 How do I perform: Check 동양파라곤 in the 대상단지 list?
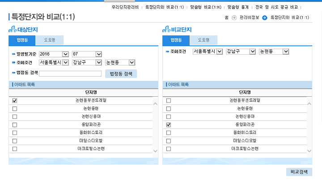coord(15,125)
